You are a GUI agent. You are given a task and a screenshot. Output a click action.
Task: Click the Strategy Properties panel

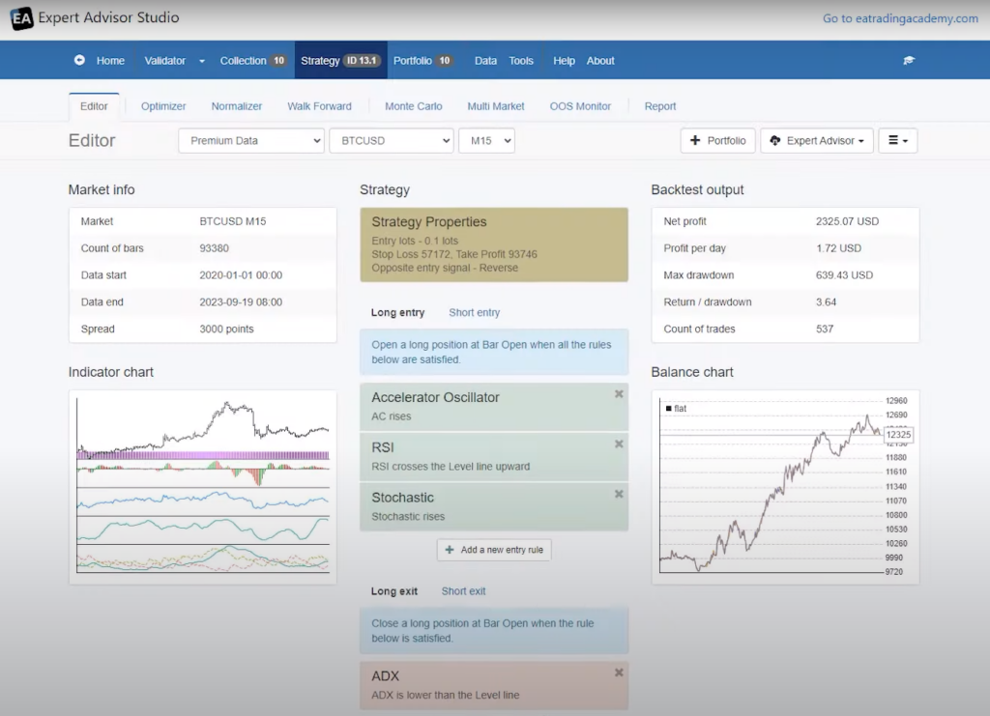493,244
